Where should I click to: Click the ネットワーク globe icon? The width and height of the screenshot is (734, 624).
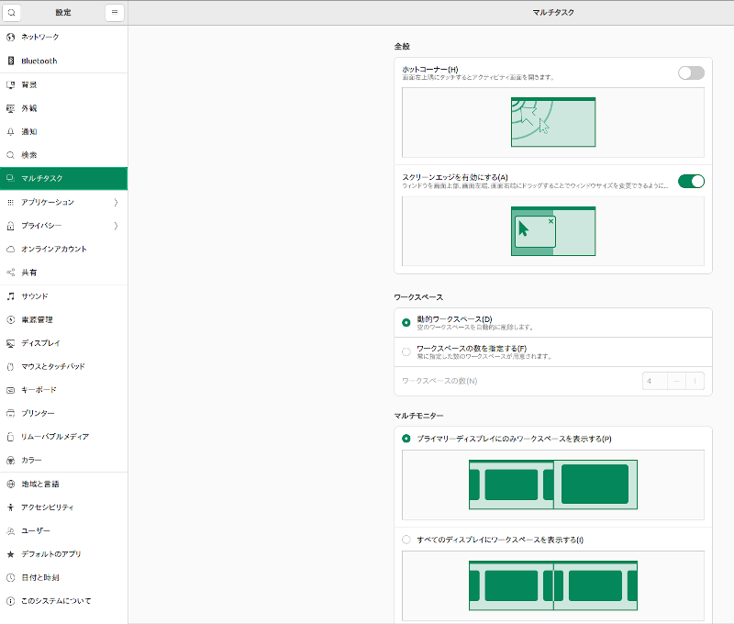[11, 37]
